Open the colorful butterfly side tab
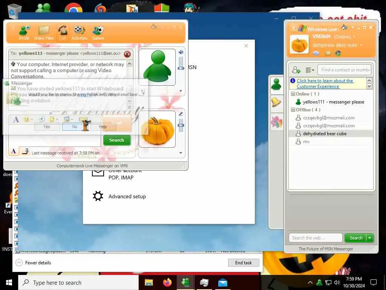 click(x=276, y=122)
